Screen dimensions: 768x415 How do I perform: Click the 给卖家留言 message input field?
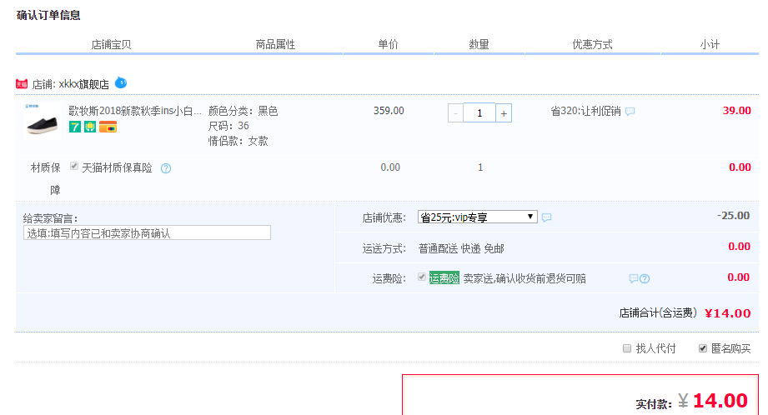click(x=147, y=233)
